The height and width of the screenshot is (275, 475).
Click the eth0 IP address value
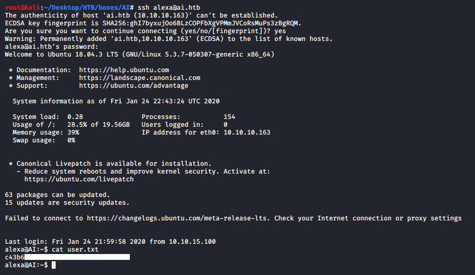(247, 133)
